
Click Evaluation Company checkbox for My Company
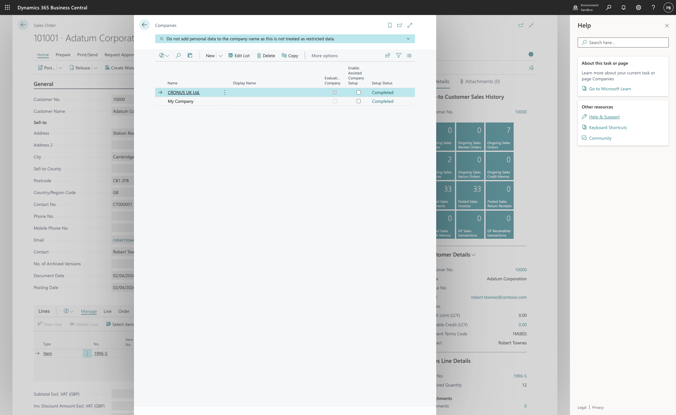pos(335,101)
